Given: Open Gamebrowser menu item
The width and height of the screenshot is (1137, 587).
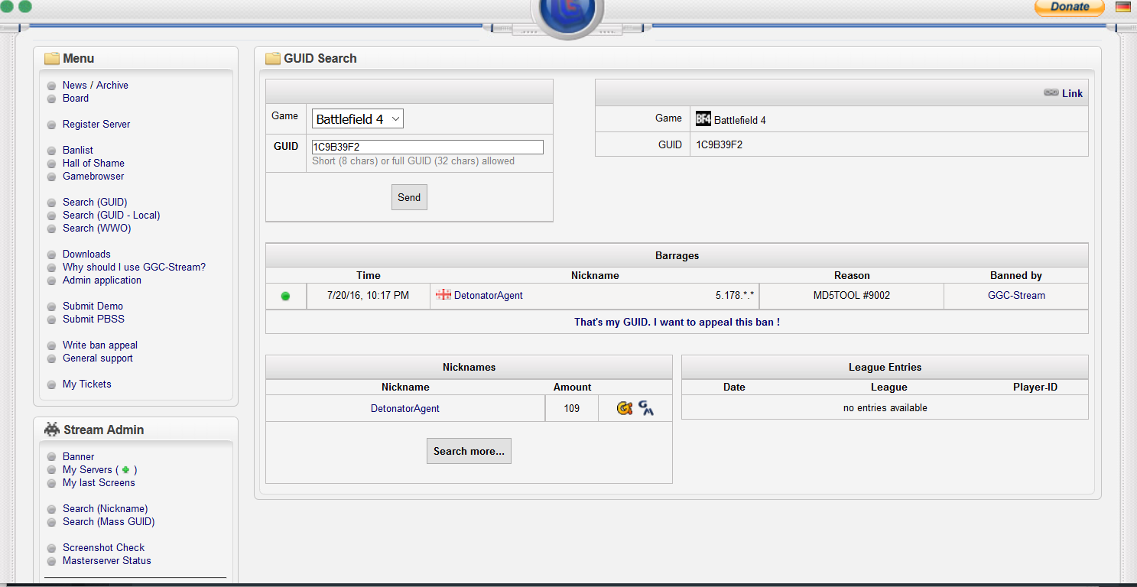Looking at the screenshot, I should click(x=93, y=176).
